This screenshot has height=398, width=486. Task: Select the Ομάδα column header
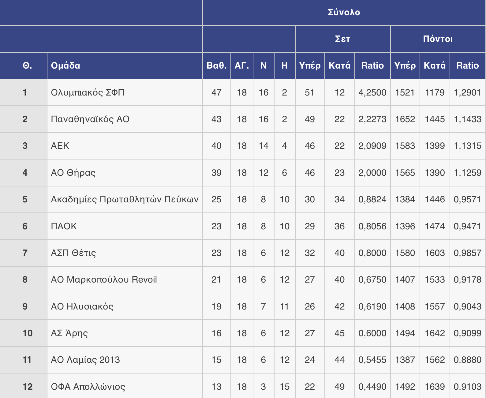coord(65,66)
